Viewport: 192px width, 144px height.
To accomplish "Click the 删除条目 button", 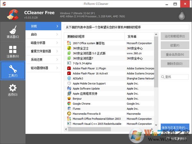I will (x=175, y=64).
